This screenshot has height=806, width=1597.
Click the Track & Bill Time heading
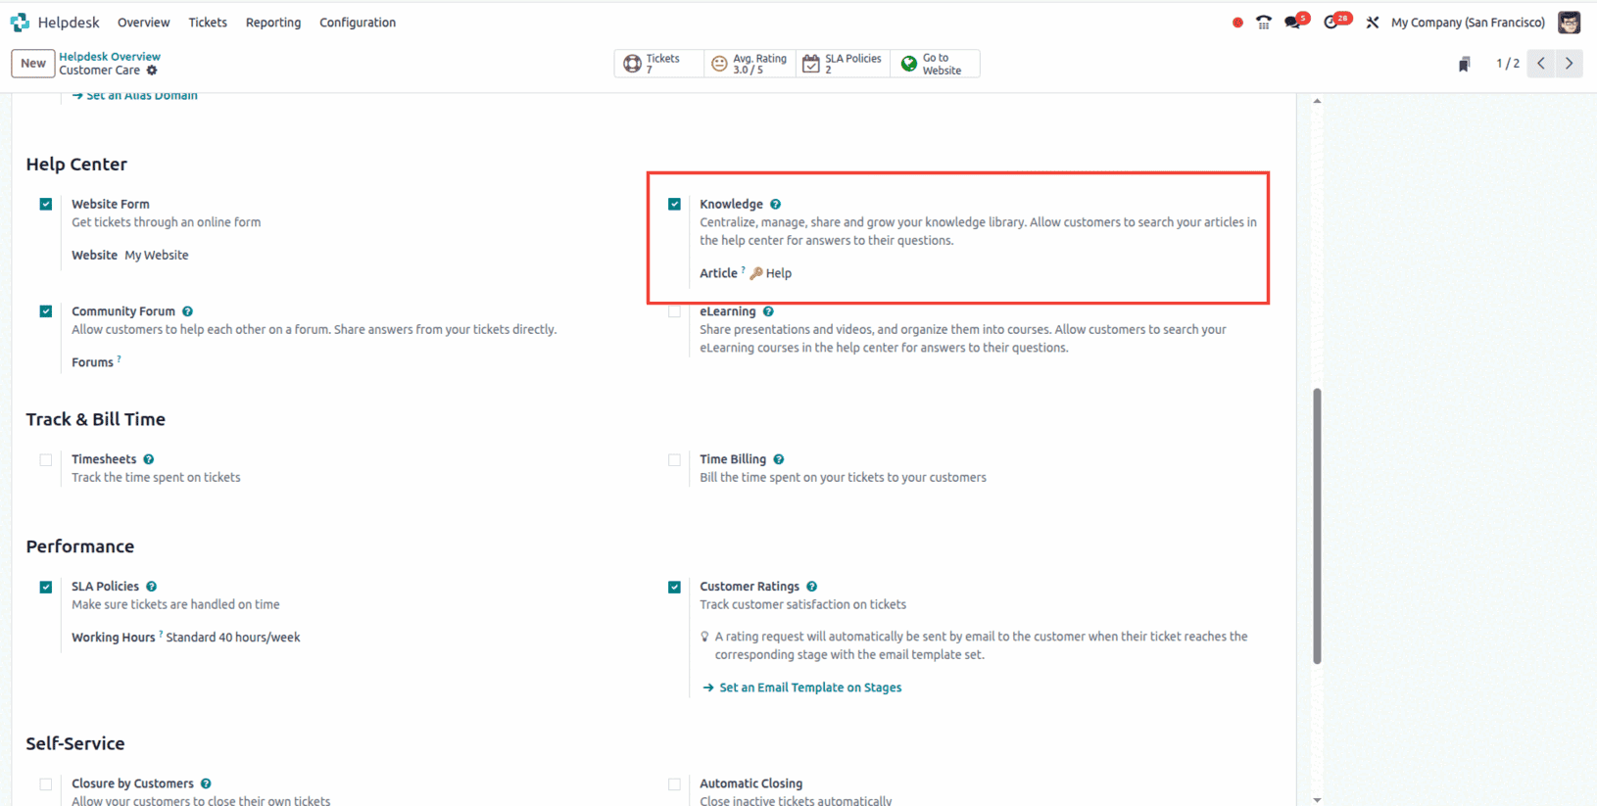tap(96, 419)
